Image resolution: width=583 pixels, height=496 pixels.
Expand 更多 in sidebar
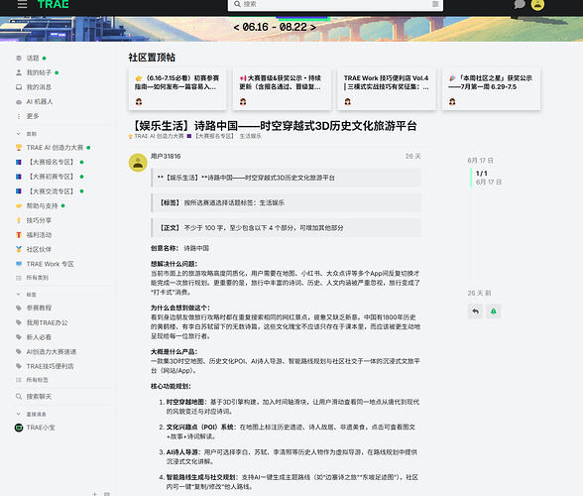(33, 116)
